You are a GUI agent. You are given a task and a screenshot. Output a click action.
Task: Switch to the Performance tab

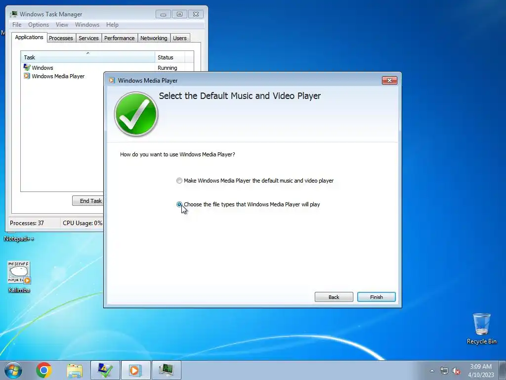coord(120,38)
